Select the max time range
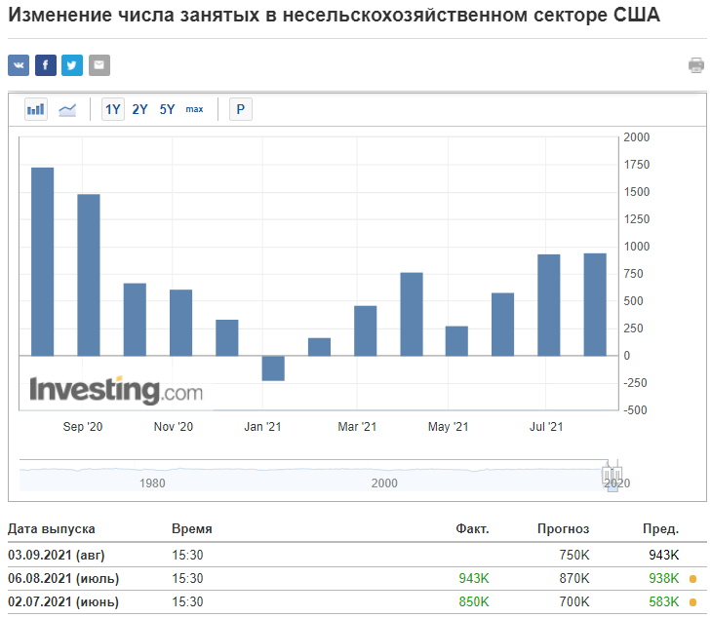This screenshot has width=711, height=618. click(x=194, y=109)
